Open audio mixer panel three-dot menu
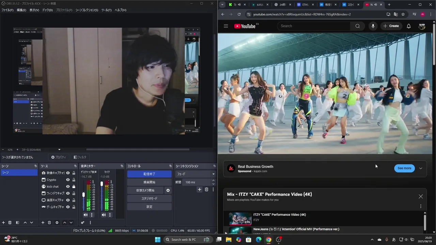This screenshot has width=436, height=245. [90, 223]
